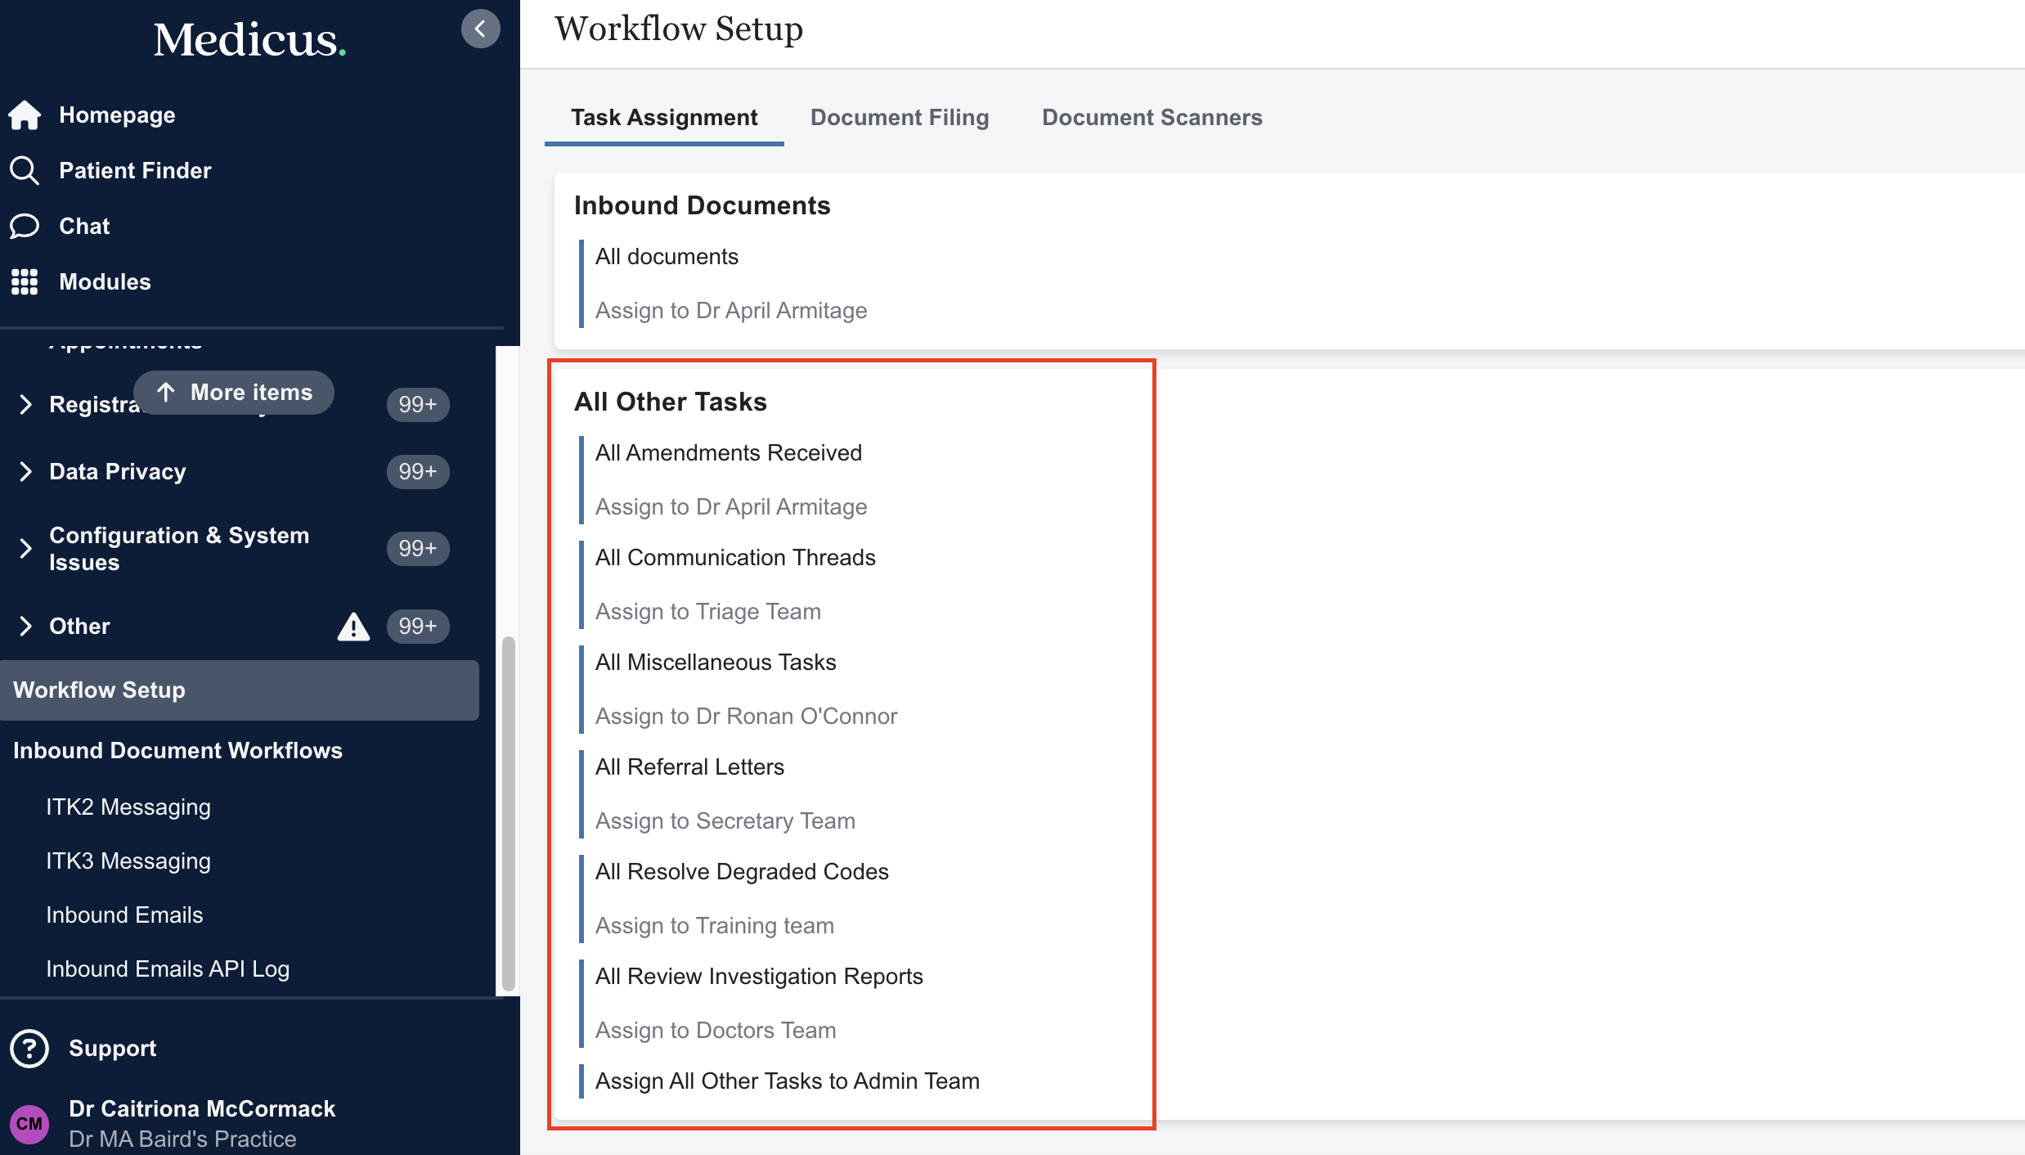This screenshot has height=1155, width=2025.
Task: Click the Patient Finder magnifier icon
Action: coord(25,171)
